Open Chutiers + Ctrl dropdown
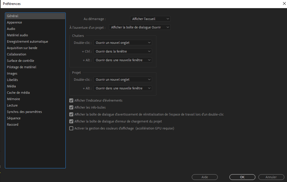The width and height of the screenshot is (287, 182). 123,51
